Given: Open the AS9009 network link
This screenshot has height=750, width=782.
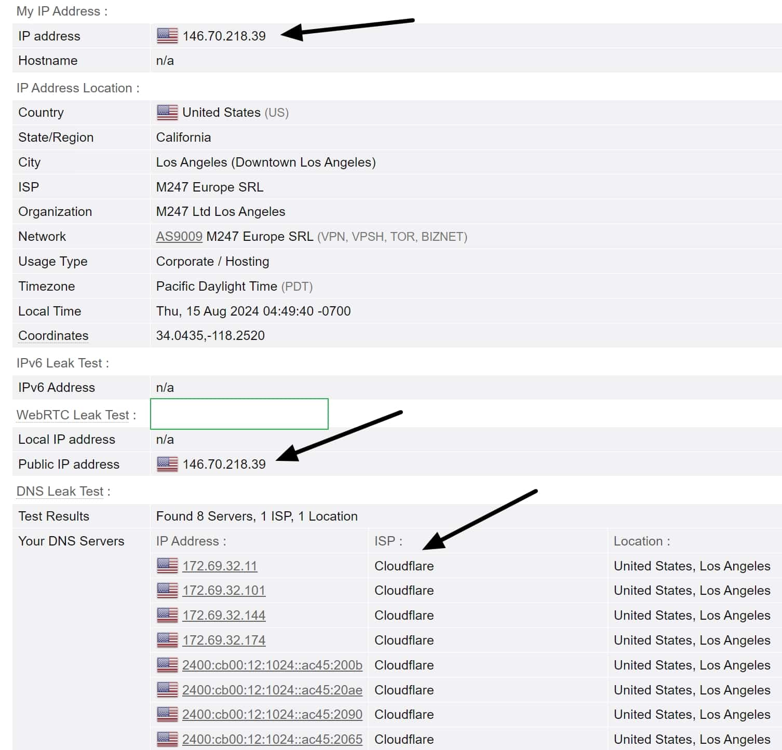Looking at the screenshot, I should [x=179, y=237].
